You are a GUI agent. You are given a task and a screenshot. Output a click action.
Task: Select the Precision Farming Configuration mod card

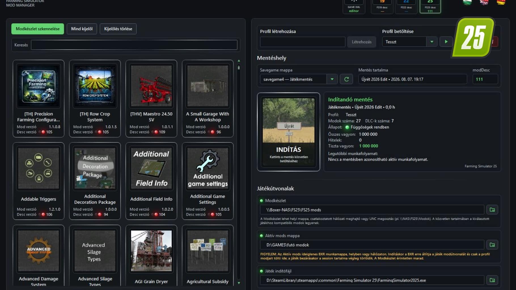tap(39, 99)
